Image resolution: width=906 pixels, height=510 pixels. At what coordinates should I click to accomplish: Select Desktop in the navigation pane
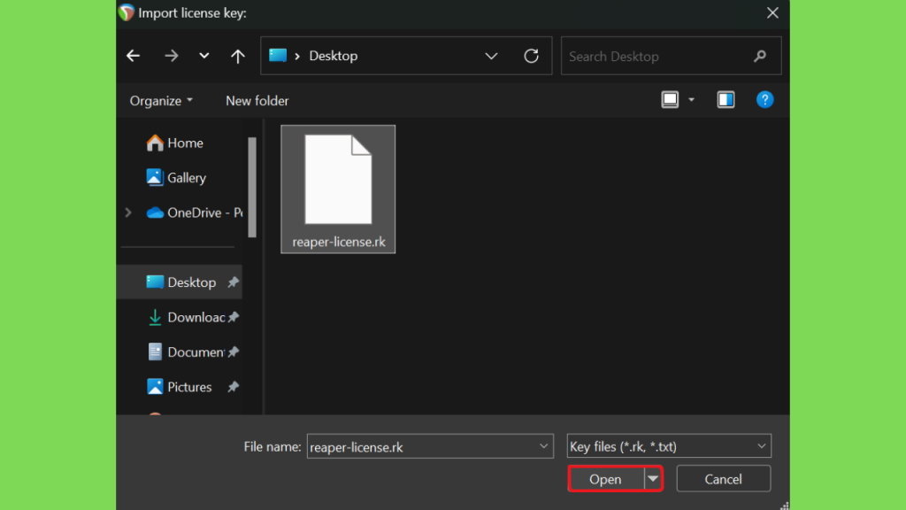pos(180,282)
